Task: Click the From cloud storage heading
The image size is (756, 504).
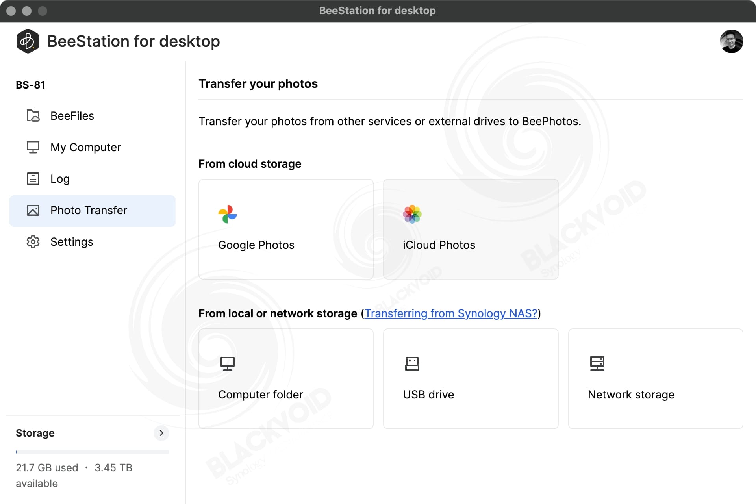Action: 250,164
